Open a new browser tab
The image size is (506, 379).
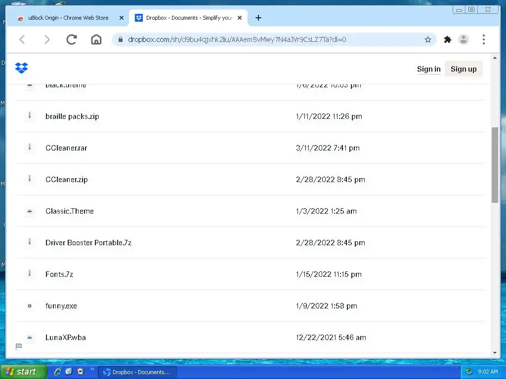point(258,18)
